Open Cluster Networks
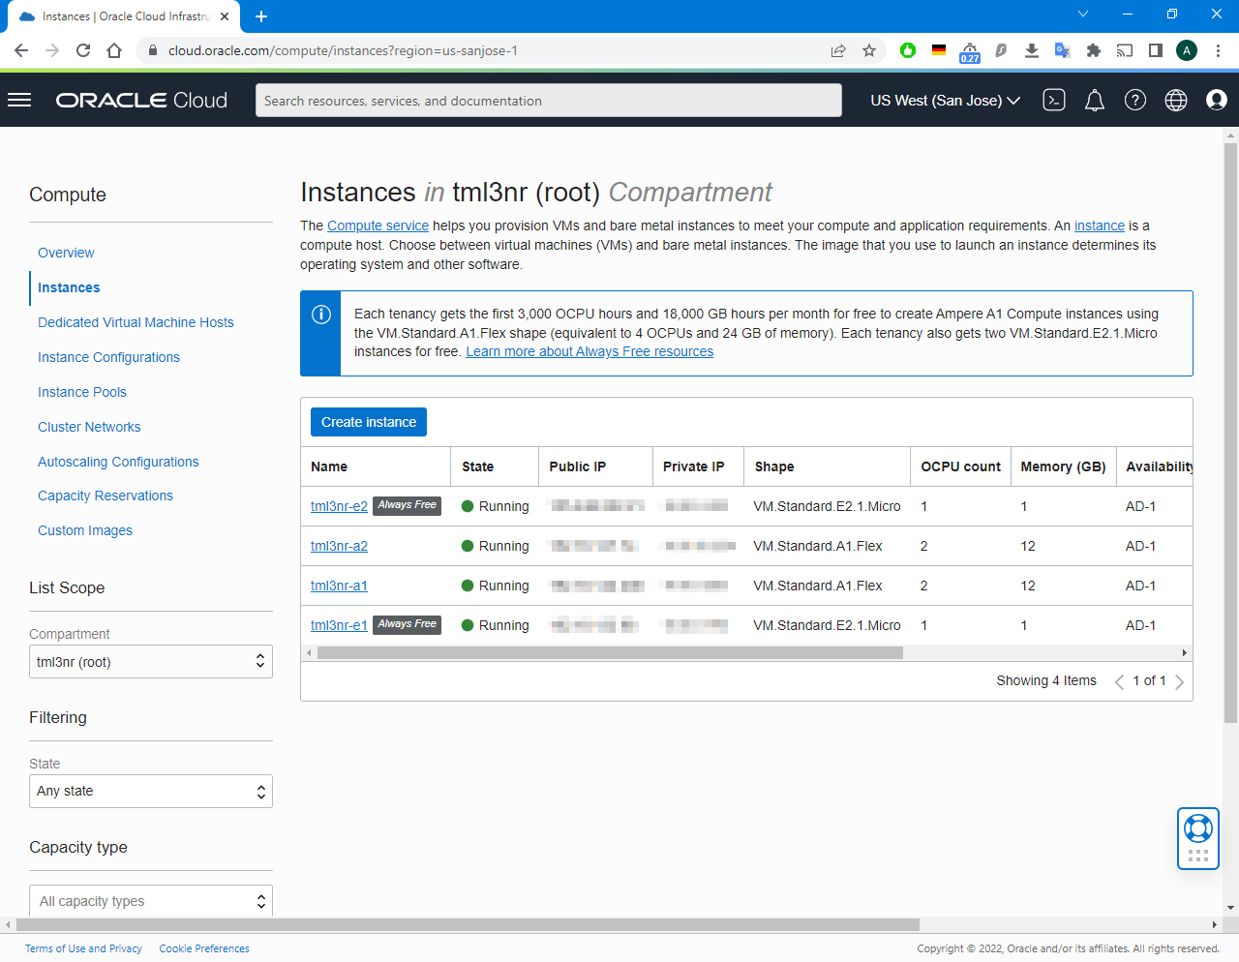 click(x=89, y=427)
